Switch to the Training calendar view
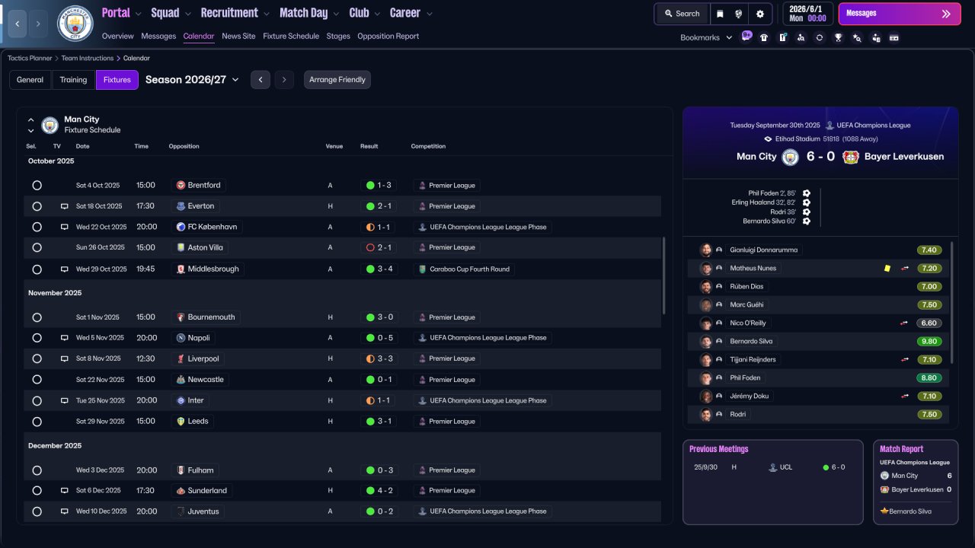The height and width of the screenshot is (548, 975). click(x=73, y=80)
